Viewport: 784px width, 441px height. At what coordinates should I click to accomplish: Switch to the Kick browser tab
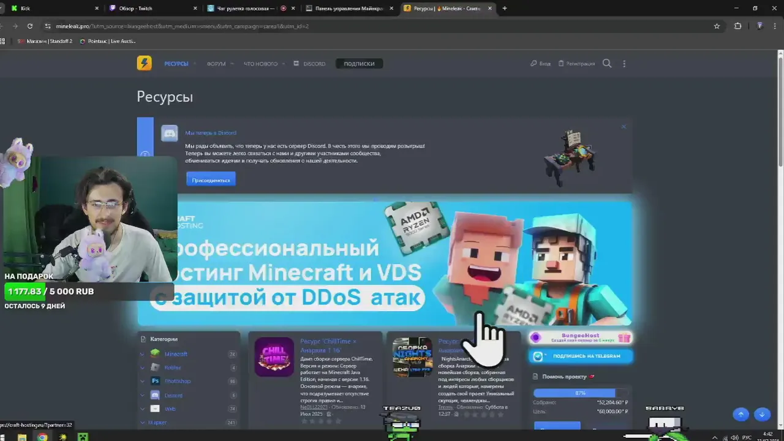pos(54,9)
